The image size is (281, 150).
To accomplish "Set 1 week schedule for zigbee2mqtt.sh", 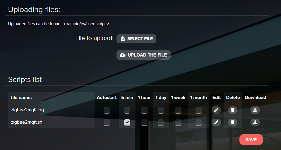I will click(x=178, y=122).
